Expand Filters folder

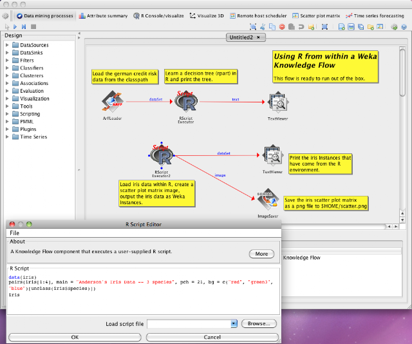pos(7,60)
